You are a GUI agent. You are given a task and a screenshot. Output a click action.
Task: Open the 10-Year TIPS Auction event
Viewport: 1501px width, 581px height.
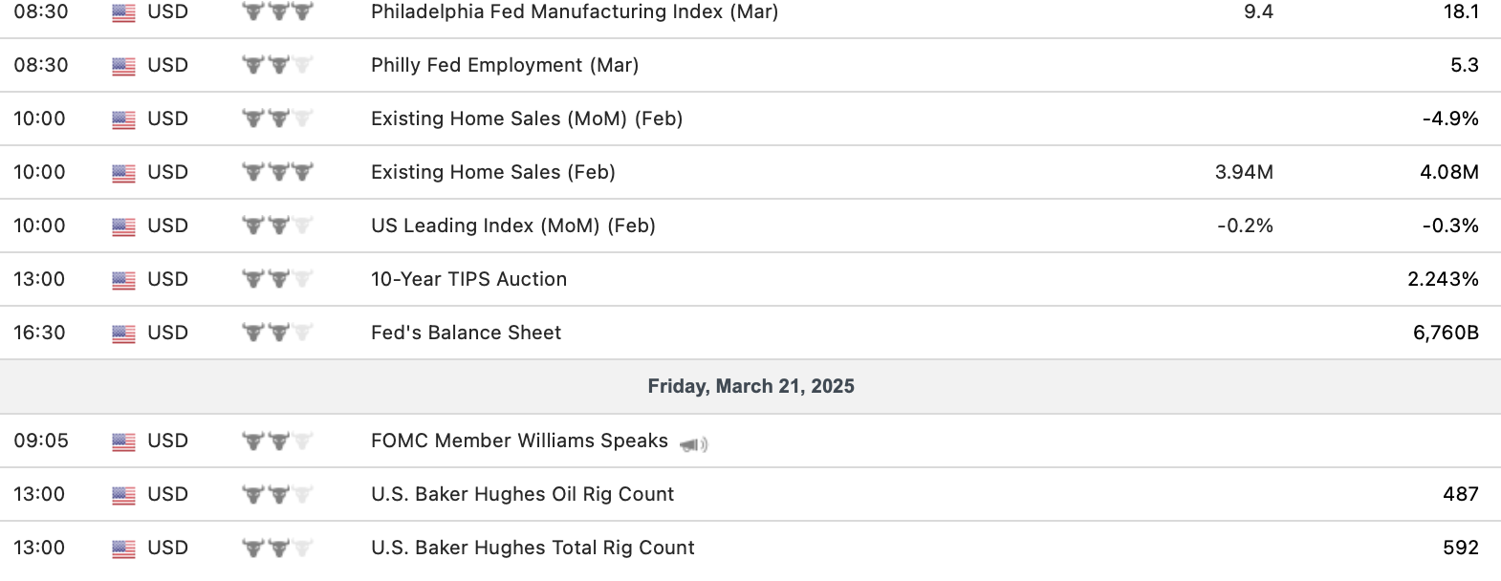click(469, 280)
